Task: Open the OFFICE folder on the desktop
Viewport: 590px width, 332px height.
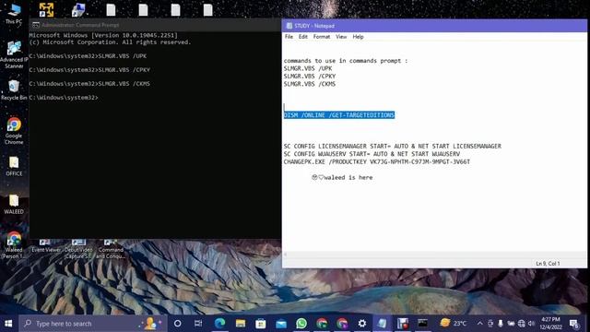Action: click(14, 166)
